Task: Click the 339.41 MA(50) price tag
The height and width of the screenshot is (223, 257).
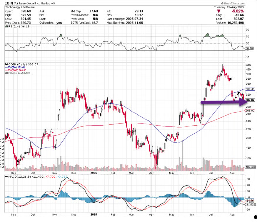Action: (250, 89)
